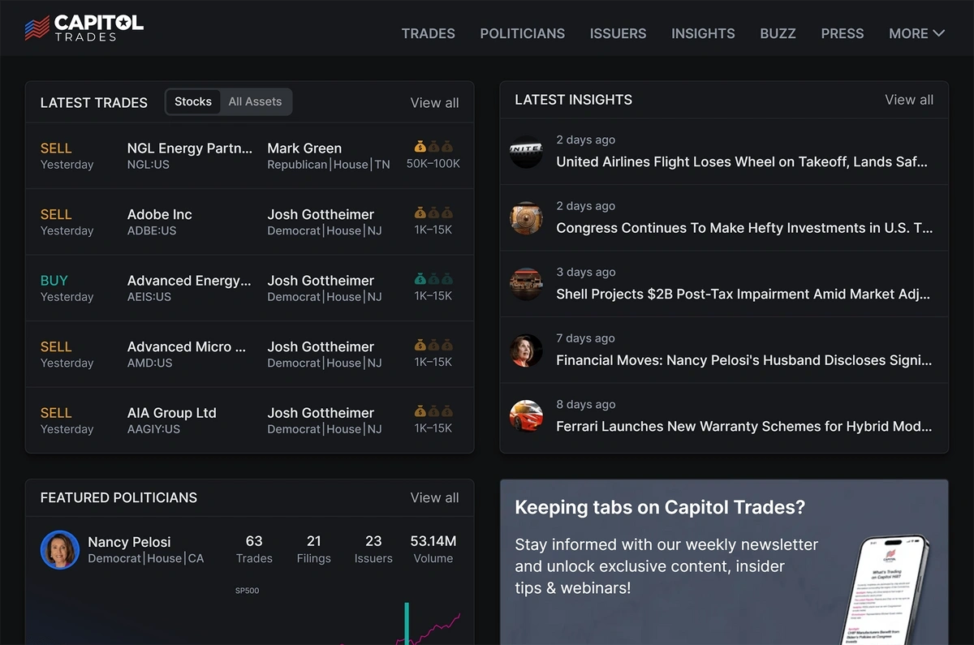Open BUZZ in the navigation bar
974x645 pixels.
tap(778, 33)
